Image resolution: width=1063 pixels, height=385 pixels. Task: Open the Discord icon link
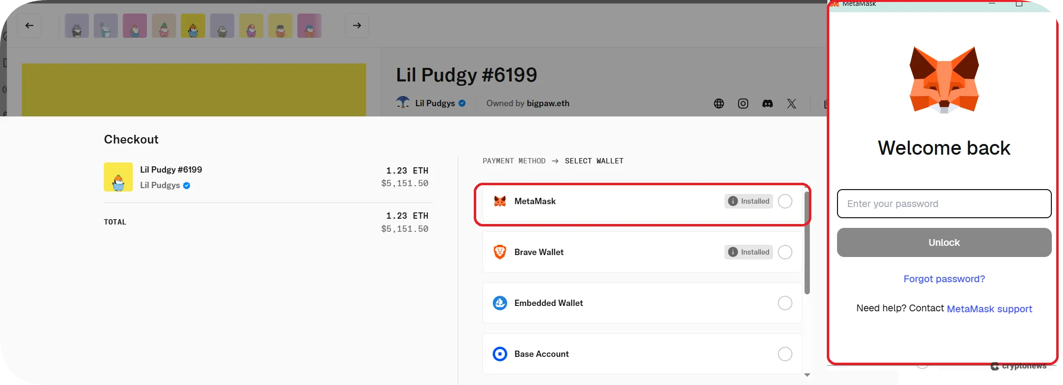tap(767, 103)
